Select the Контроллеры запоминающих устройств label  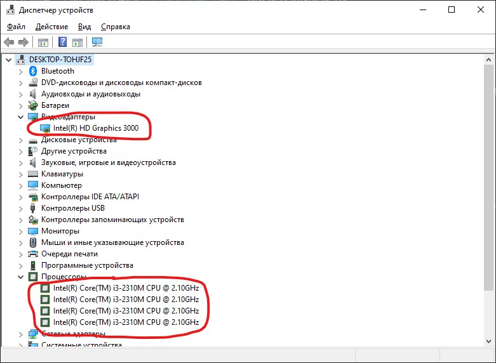tap(112, 220)
